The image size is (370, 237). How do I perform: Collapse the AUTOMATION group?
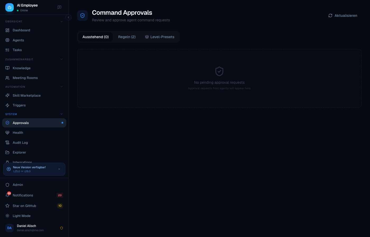click(x=62, y=87)
